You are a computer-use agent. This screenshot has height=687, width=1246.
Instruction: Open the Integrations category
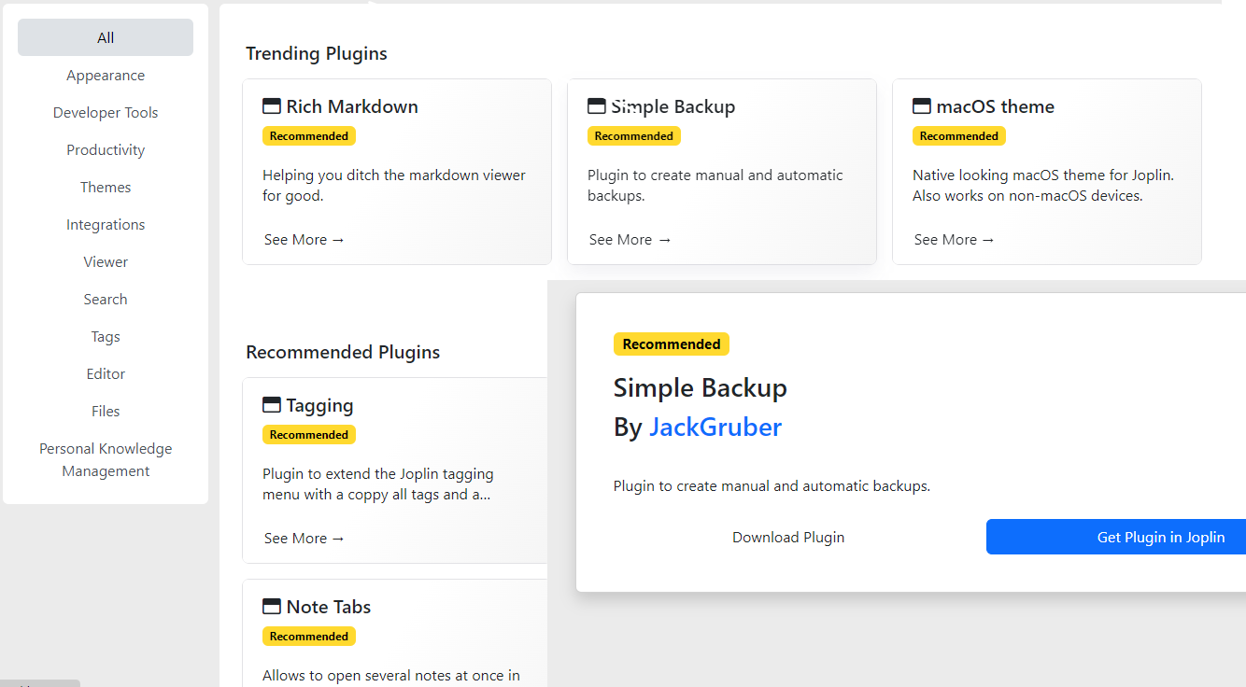pos(106,224)
